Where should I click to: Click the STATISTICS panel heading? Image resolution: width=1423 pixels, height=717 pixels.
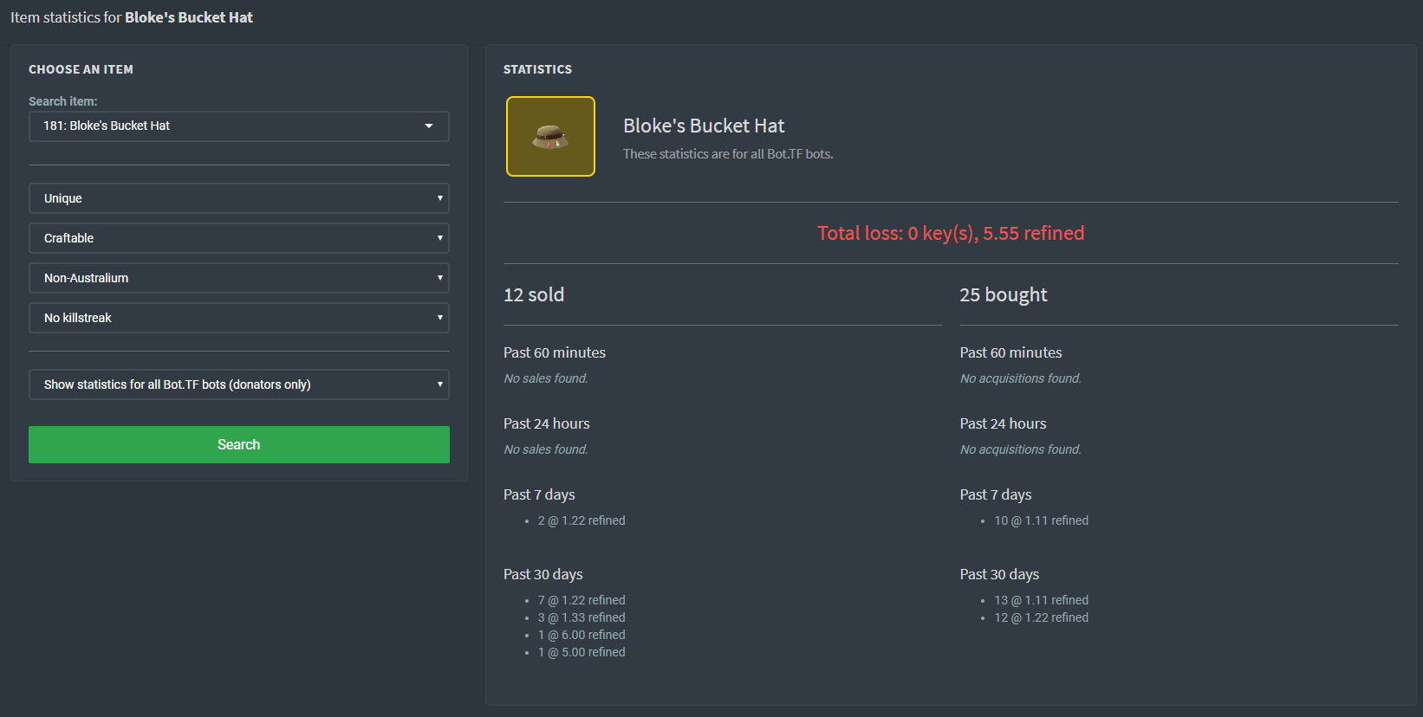(537, 69)
